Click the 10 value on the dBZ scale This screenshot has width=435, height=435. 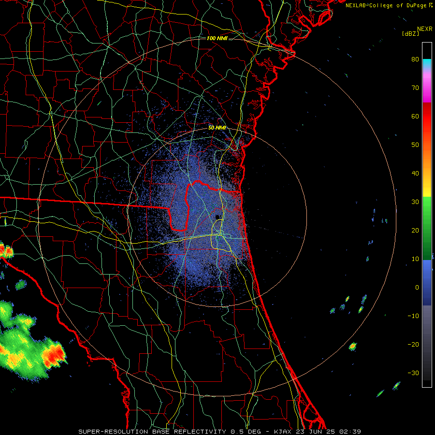coord(415,259)
